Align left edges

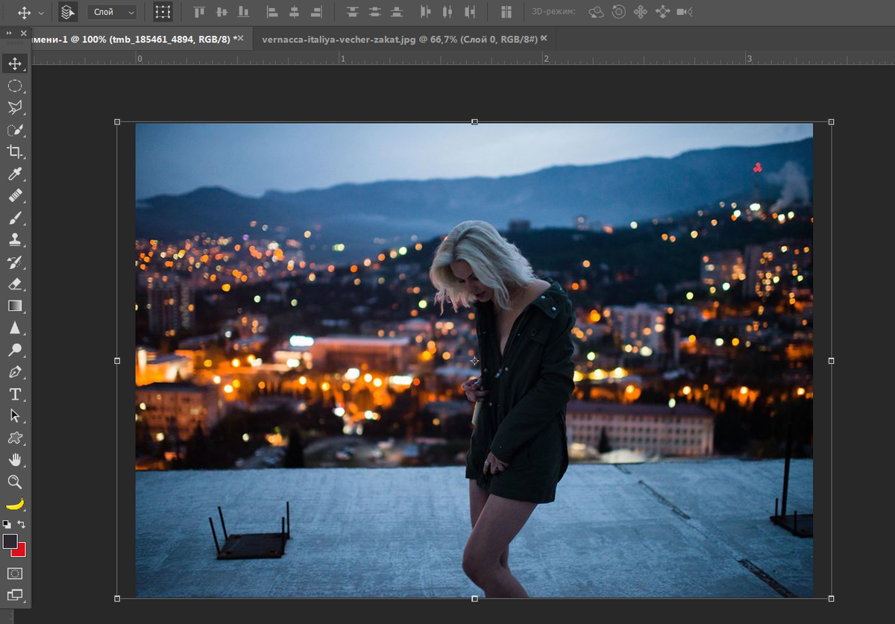tap(272, 12)
